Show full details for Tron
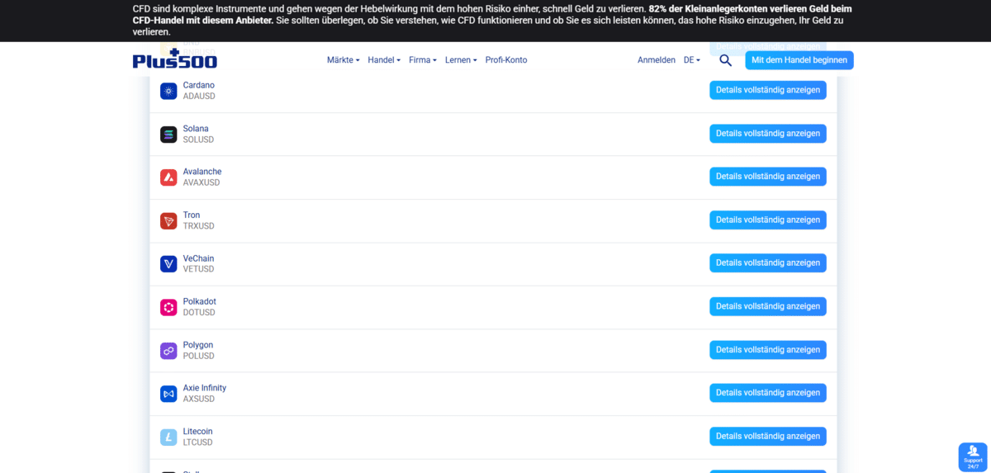This screenshot has width=991, height=473. (x=768, y=220)
